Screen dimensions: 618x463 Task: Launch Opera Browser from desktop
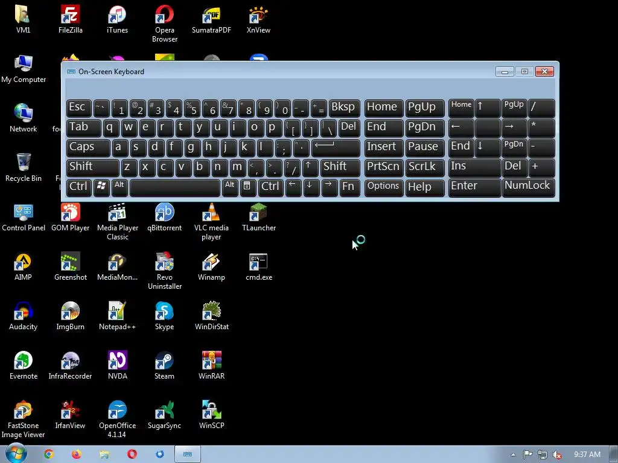[x=164, y=24]
